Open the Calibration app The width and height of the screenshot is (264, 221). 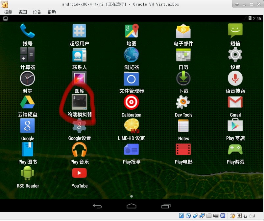[x=131, y=102]
